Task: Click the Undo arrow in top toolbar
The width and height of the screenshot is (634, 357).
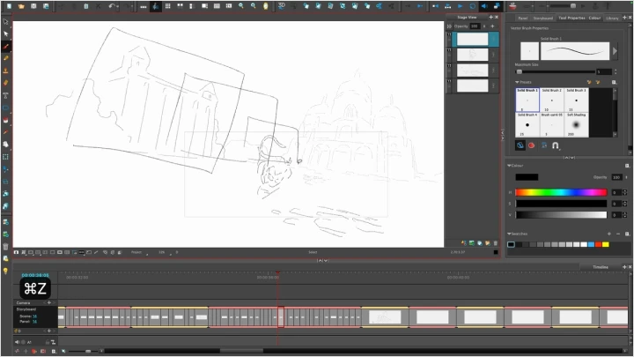Action: (x=114, y=6)
